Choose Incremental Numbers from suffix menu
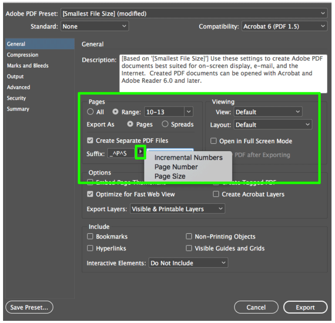This screenshot has width=335, height=323. (x=188, y=158)
